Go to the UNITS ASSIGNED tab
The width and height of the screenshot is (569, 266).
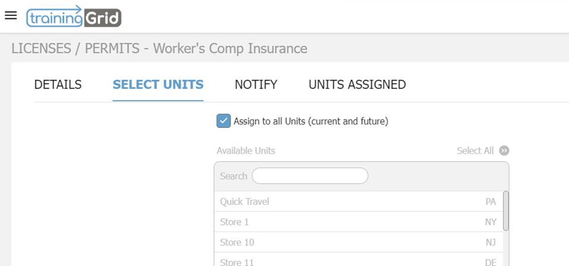coord(357,85)
